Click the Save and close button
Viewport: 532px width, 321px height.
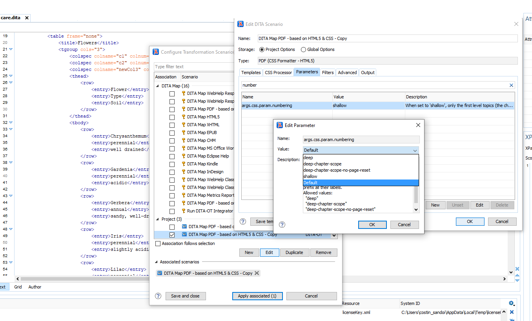(186, 296)
